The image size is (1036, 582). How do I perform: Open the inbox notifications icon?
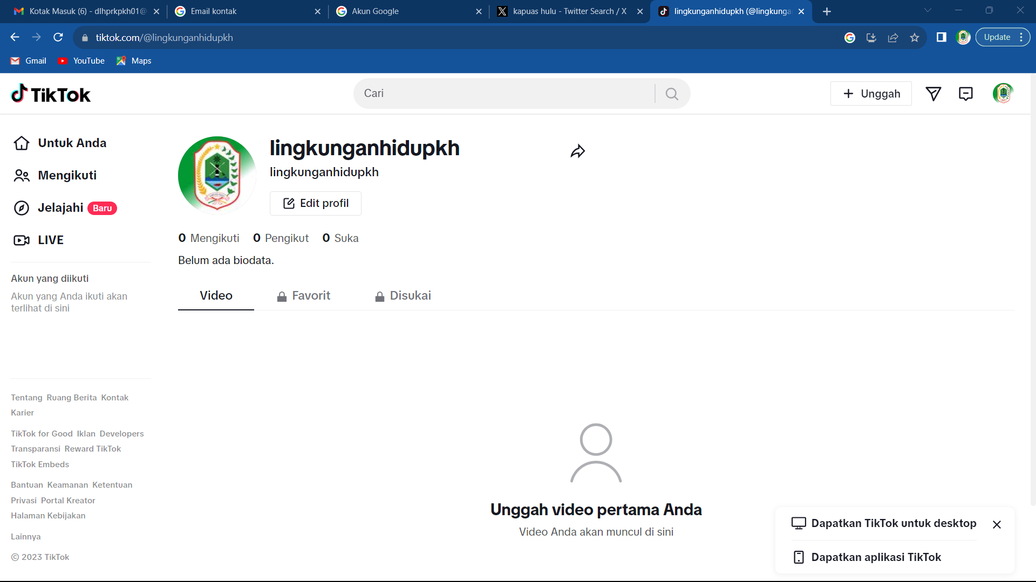pyautogui.click(x=966, y=94)
